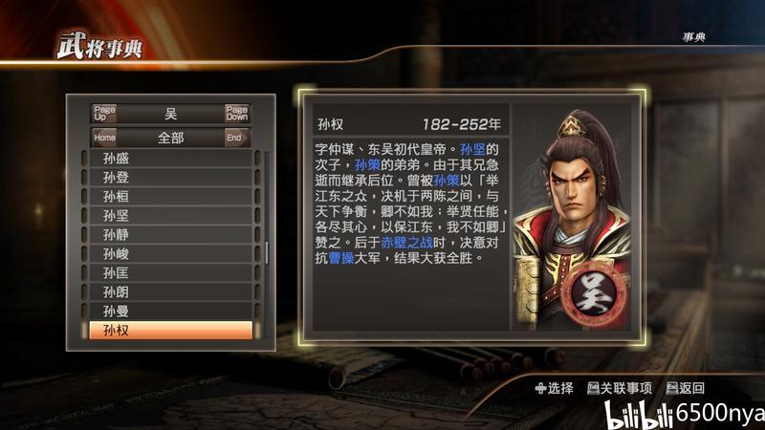Click the End key icon
Image resolution: width=765 pixels, height=430 pixels.
pos(236,138)
